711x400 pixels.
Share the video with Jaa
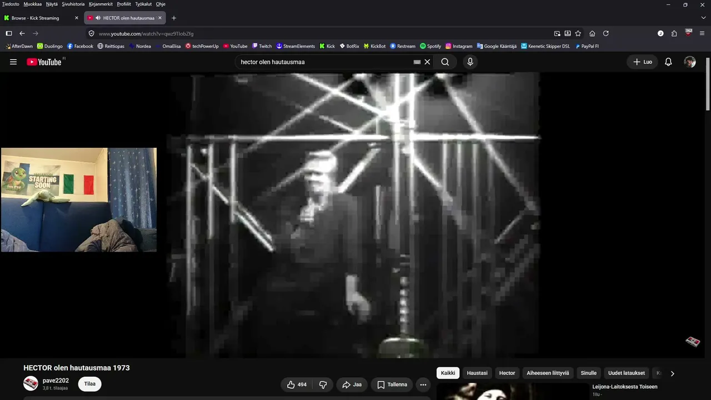tap(352, 384)
